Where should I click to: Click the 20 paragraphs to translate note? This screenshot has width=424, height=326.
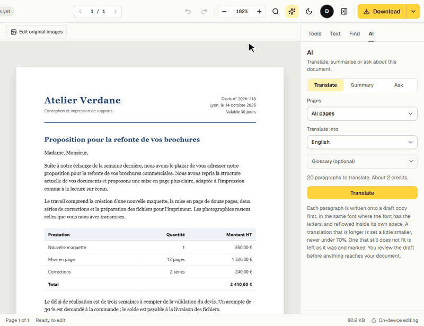pyautogui.click(x=357, y=178)
